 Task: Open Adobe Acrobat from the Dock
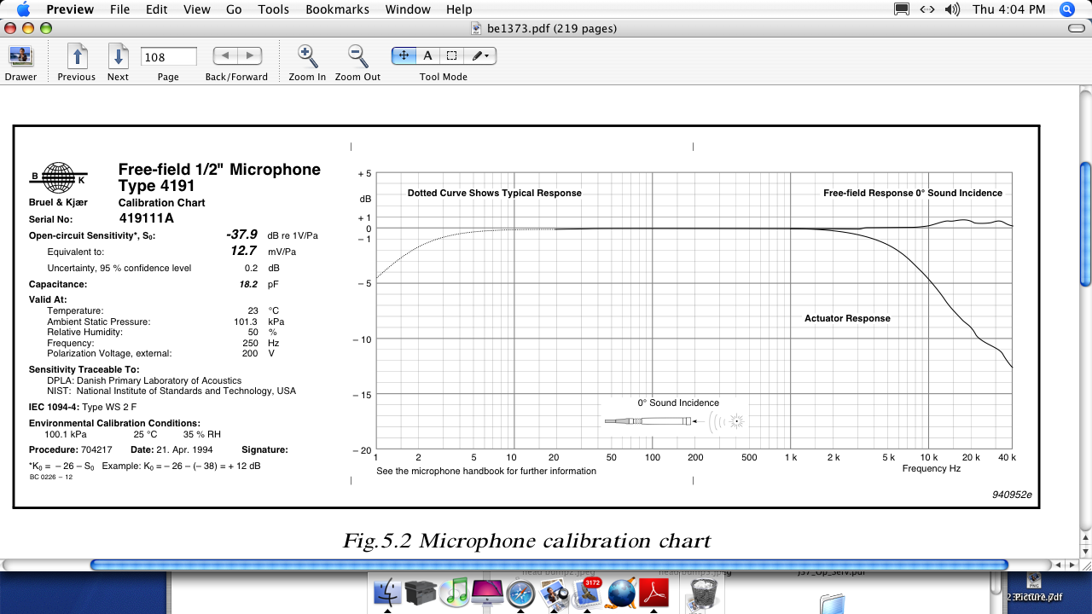click(654, 592)
